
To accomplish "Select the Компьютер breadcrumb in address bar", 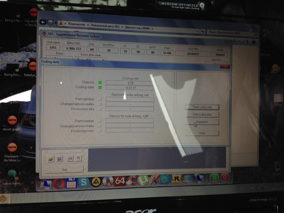I will pyautogui.click(x=77, y=24).
